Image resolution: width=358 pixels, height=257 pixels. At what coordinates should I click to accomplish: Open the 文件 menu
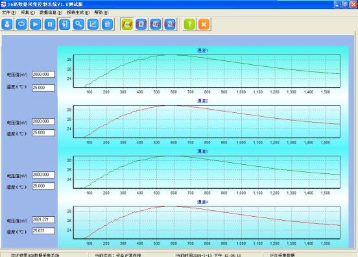click(9, 12)
